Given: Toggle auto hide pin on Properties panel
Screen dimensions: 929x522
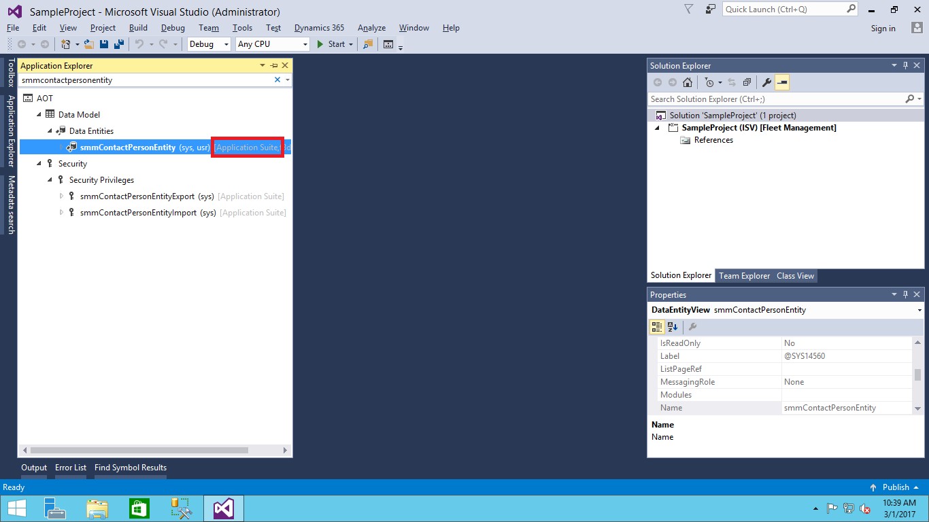Looking at the screenshot, I should (905, 294).
